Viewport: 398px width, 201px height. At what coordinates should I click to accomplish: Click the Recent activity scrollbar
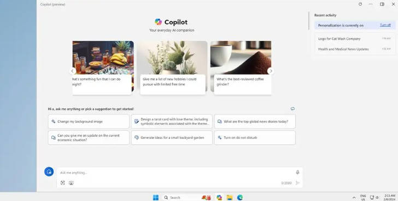pos(309,21)
